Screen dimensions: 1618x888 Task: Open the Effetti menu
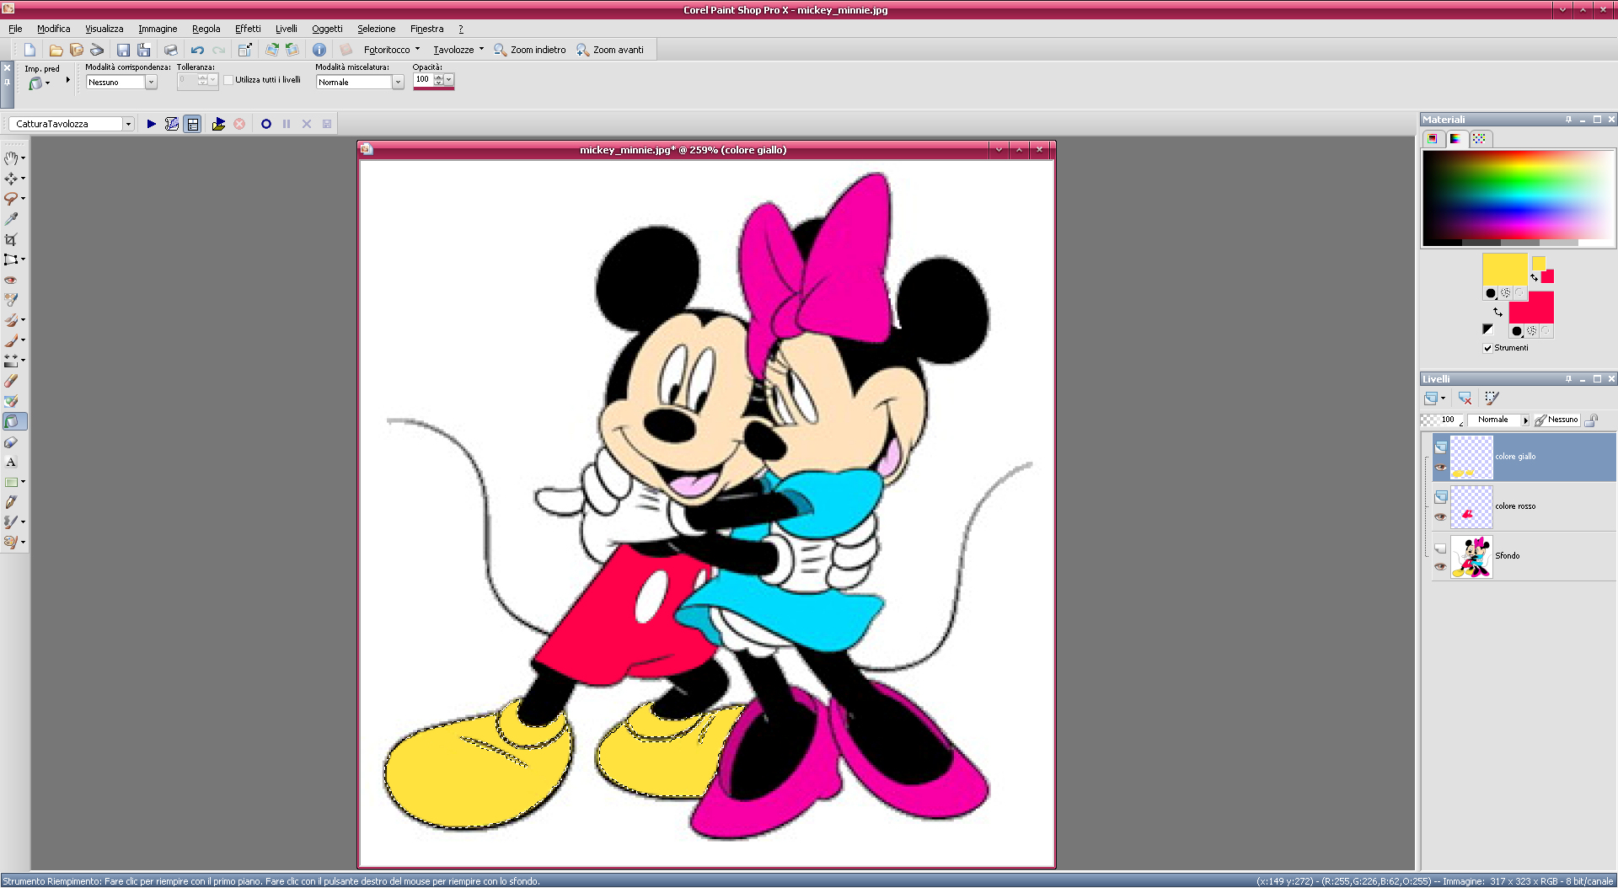[x=248, y=29]
